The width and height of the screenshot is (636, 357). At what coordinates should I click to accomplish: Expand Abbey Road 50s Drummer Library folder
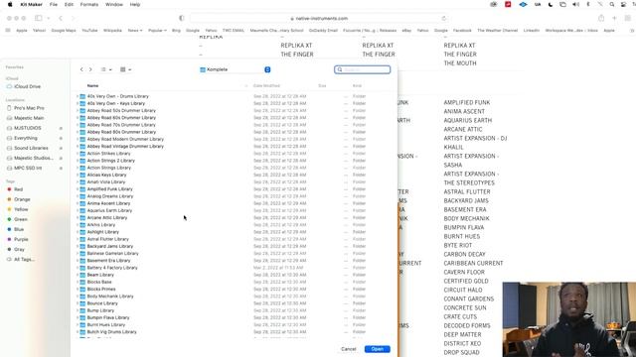(x=78, y=110)
